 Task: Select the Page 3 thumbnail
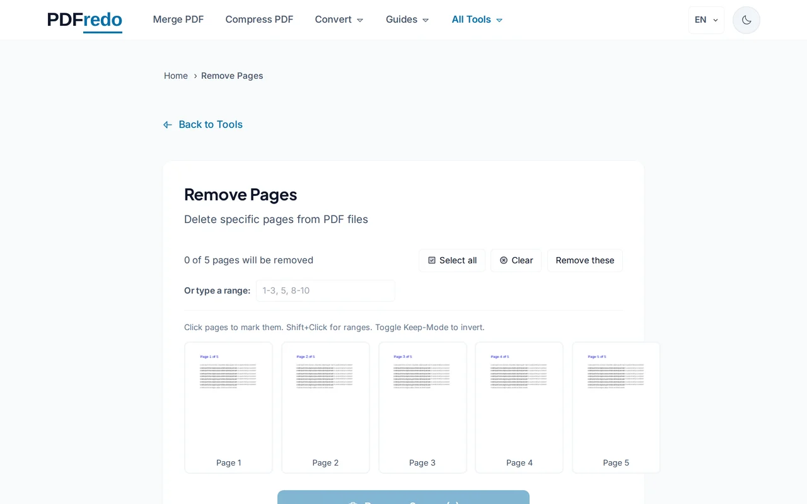click(x=422, y=407)
